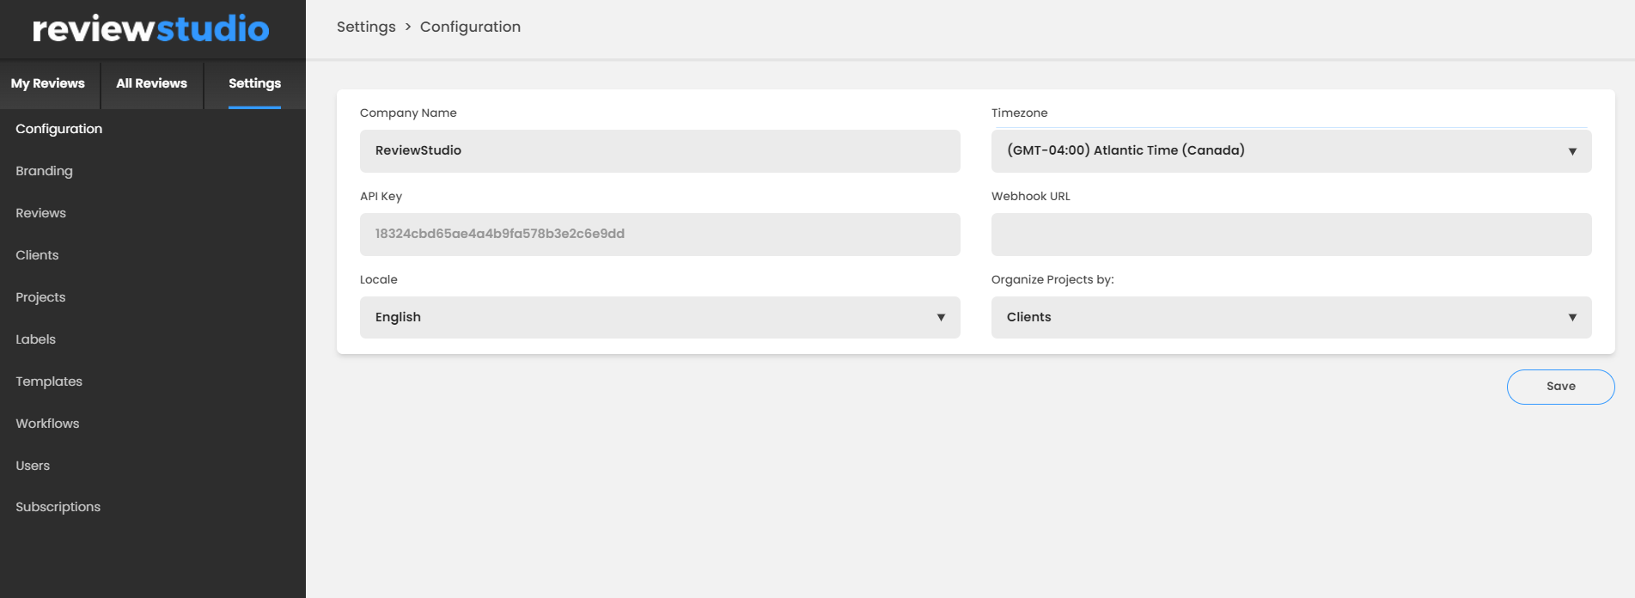Screen dimensions: 1635x598
Task: Go to Workflows settings
Action: pyautogui.click(x=47, y=424)
